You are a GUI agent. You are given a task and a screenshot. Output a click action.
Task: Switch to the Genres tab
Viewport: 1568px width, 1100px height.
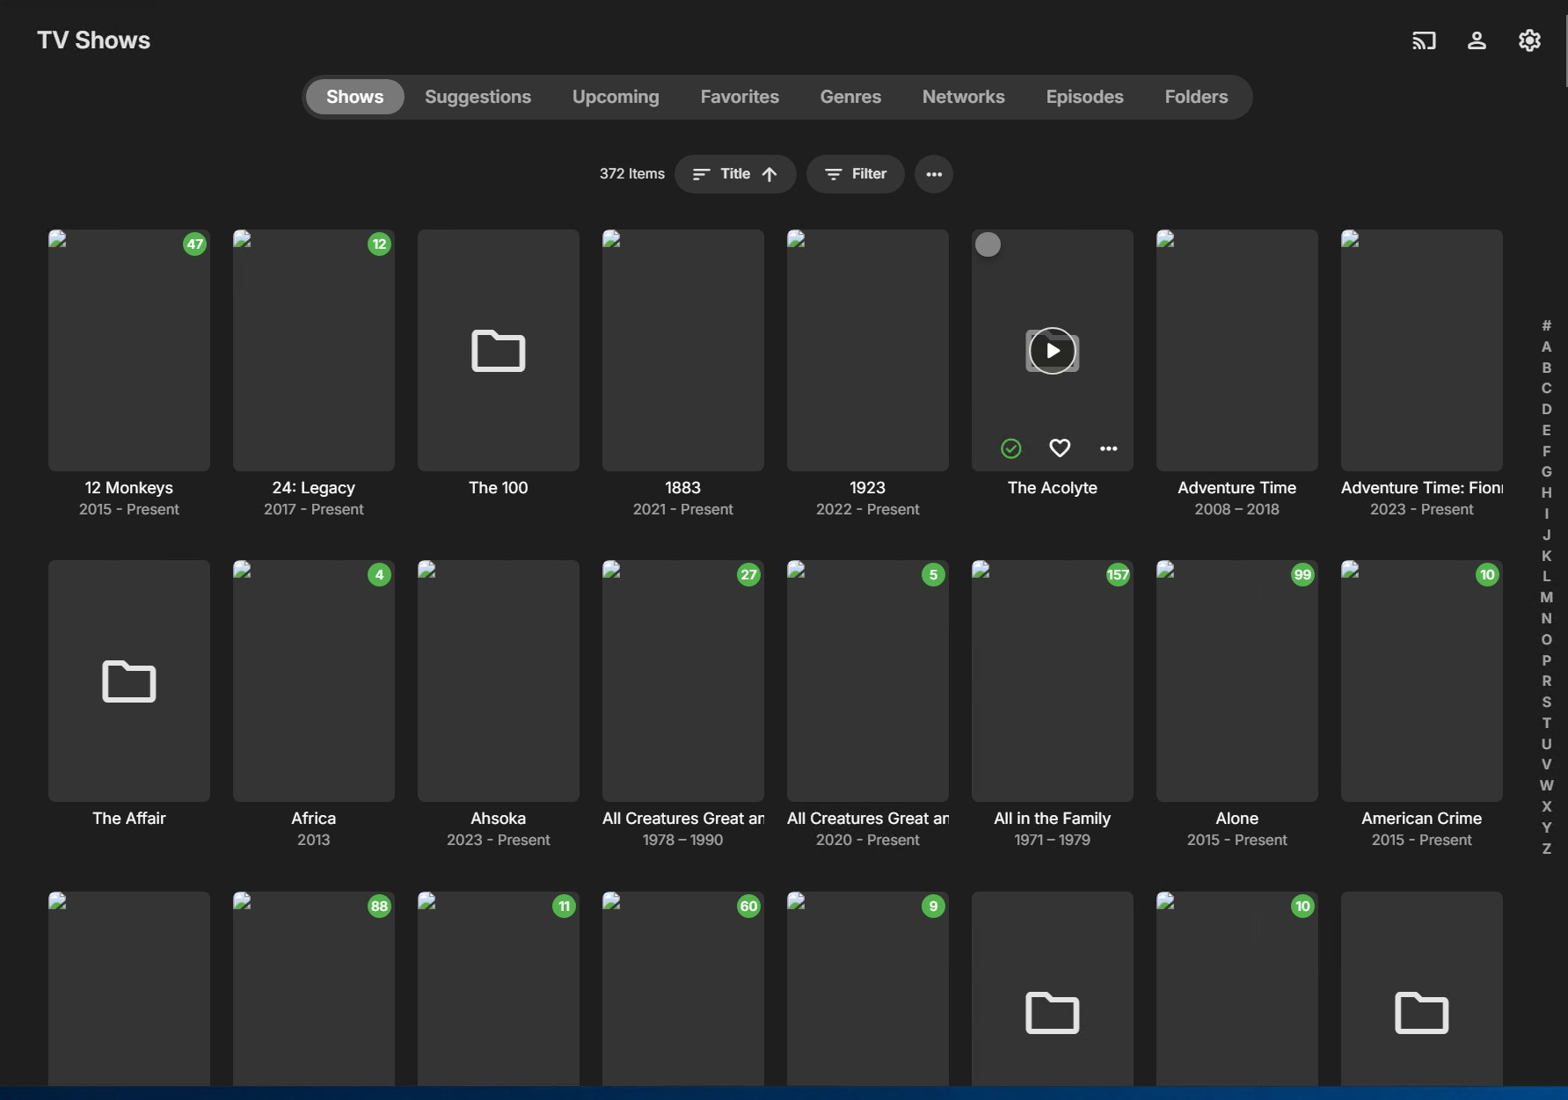tap(850, 97)
